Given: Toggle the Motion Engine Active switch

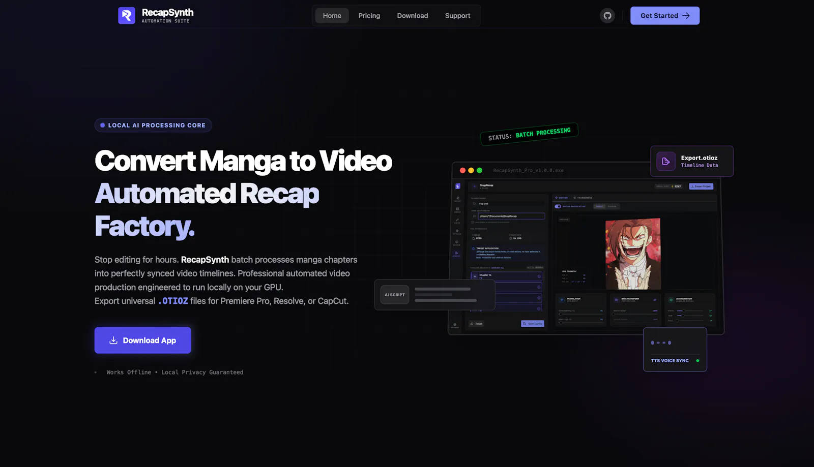Looking at the screenshot, I should (558, 206).
